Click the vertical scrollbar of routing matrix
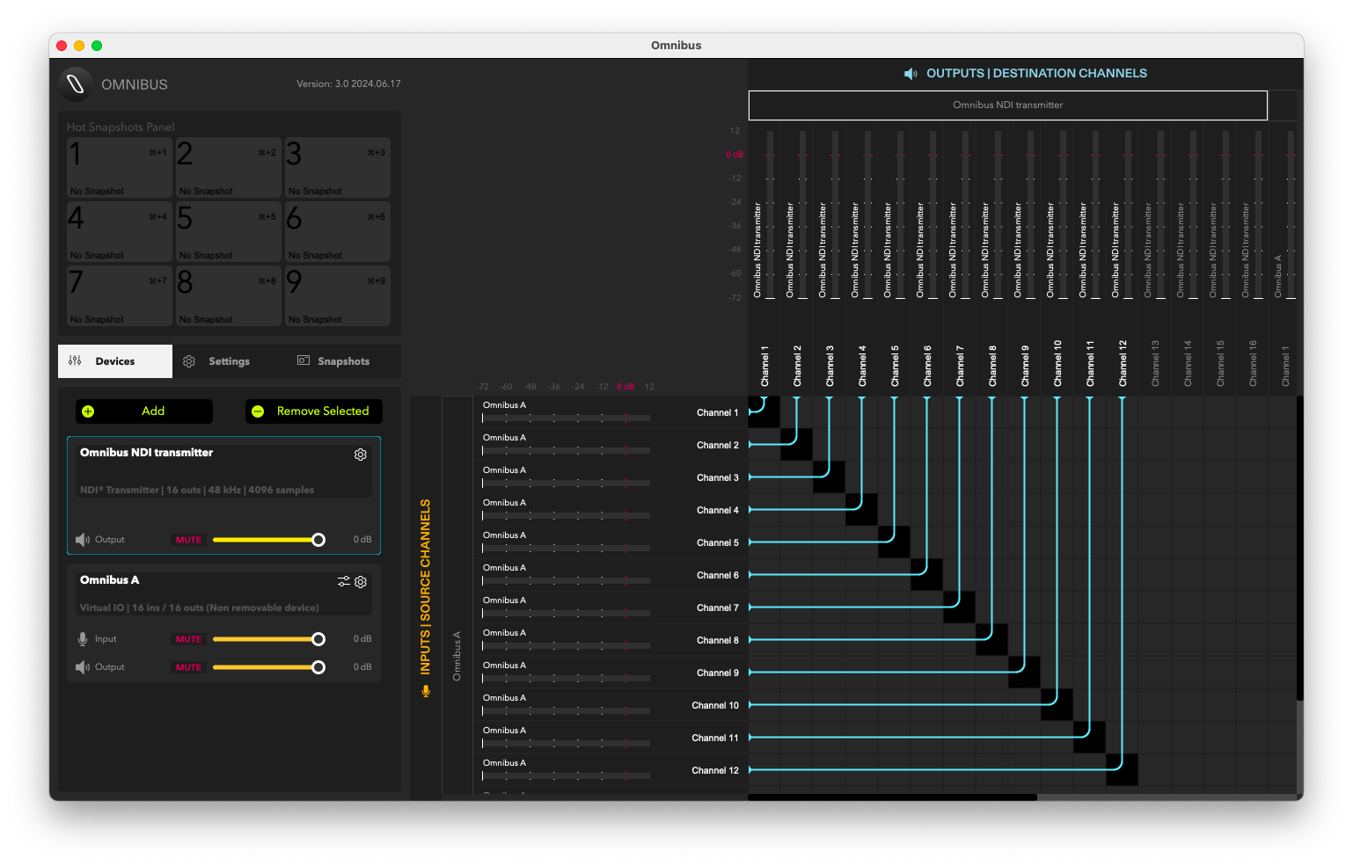This screenshot has height=866, width=1353. click(1300, 548)
